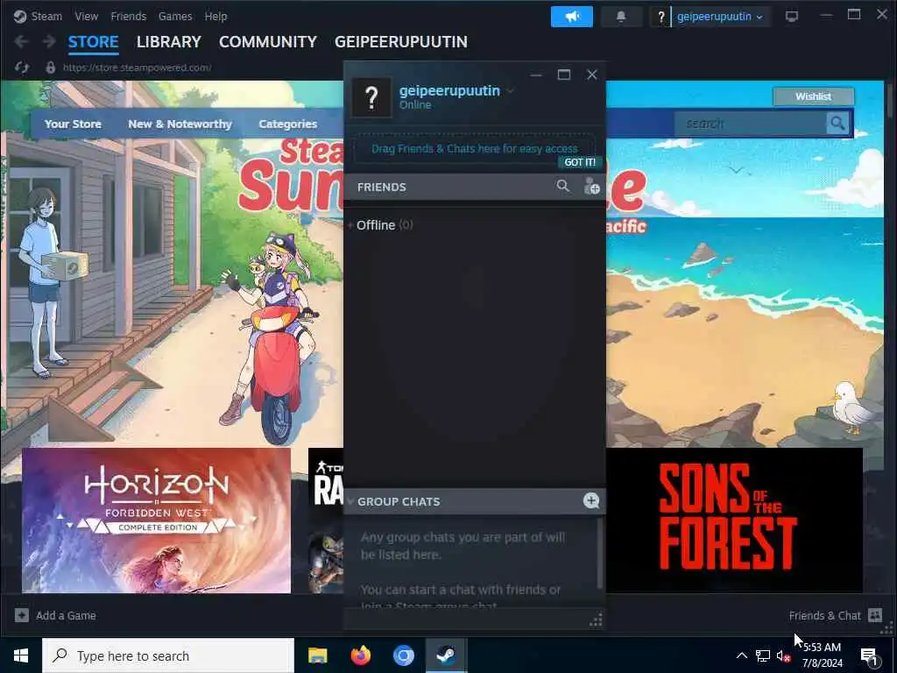Launch Firefox from taskbar
897x673 pixels.
coord(360,655)
